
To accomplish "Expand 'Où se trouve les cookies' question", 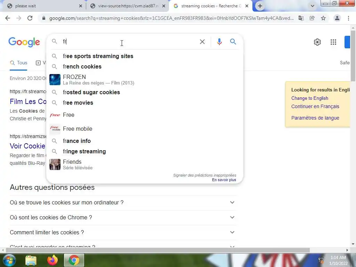I will pyautogui.click(x=123, y=203).
